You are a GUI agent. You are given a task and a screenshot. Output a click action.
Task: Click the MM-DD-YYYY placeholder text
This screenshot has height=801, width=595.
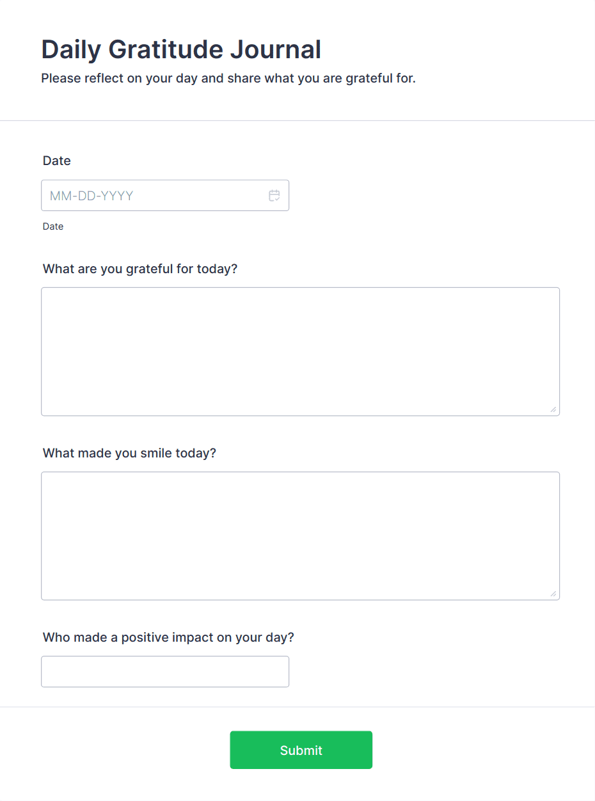[x=91, y=196]
